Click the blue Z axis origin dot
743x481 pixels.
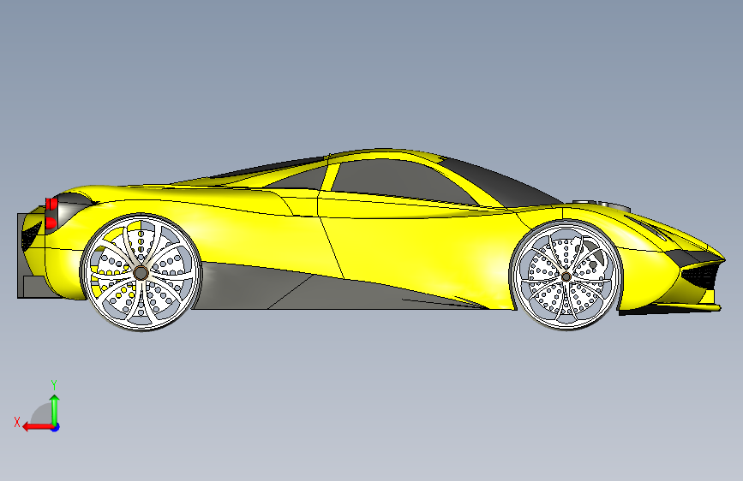tap(56, 427)
